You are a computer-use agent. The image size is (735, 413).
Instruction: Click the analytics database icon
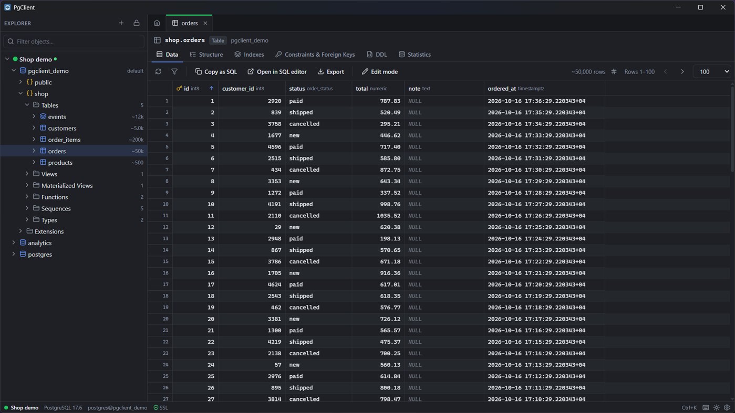[23, 243]
